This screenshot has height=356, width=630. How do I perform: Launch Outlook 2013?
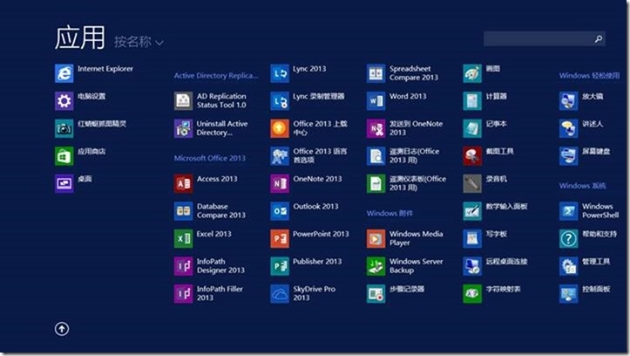click(x=305, y=211)
